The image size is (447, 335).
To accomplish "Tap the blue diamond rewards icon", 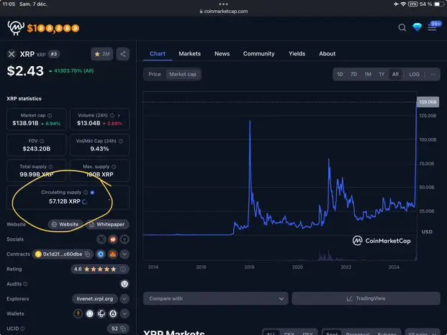I will [x=417, y=27].
